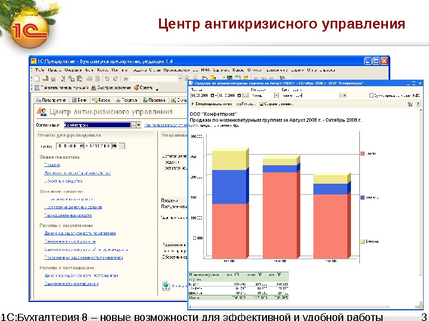This screenshot has height=321, width=429.
Task: Toggle the Сумма продаж НДС checkbox
Action: click(x=371, y=96)
